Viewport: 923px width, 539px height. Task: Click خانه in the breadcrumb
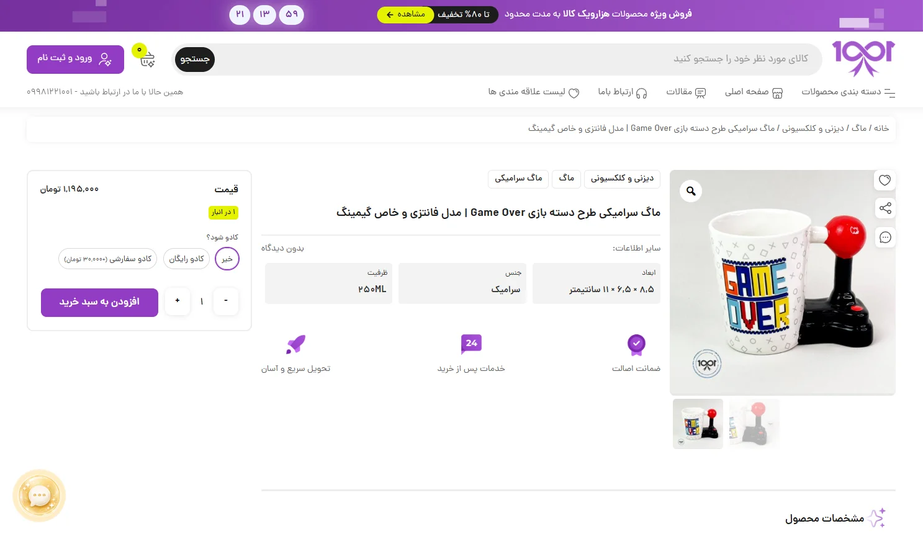881,128
